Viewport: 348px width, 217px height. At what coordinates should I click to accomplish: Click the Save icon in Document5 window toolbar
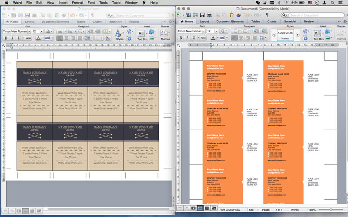click(x=203, y=15)
